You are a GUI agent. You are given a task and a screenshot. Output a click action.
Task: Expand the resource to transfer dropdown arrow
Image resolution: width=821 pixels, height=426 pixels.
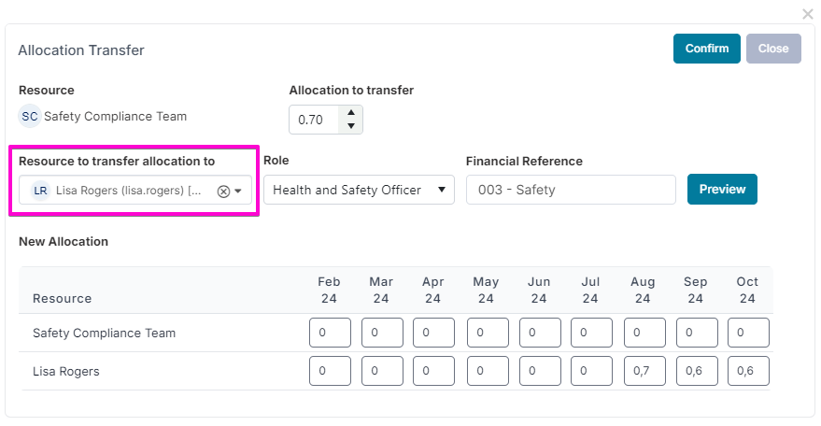238,192
